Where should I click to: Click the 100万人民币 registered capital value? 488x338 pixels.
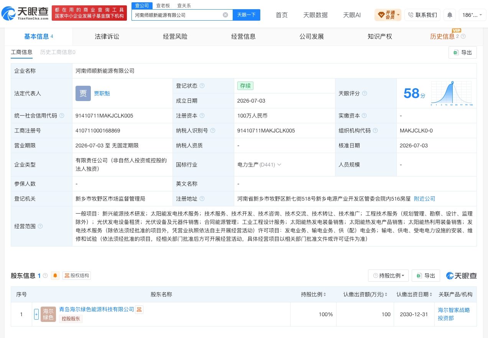click(253, 116)
